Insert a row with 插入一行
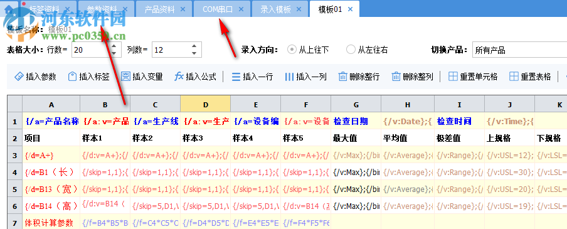The height and width of the screenshot is (229, 567). point(252,77)
